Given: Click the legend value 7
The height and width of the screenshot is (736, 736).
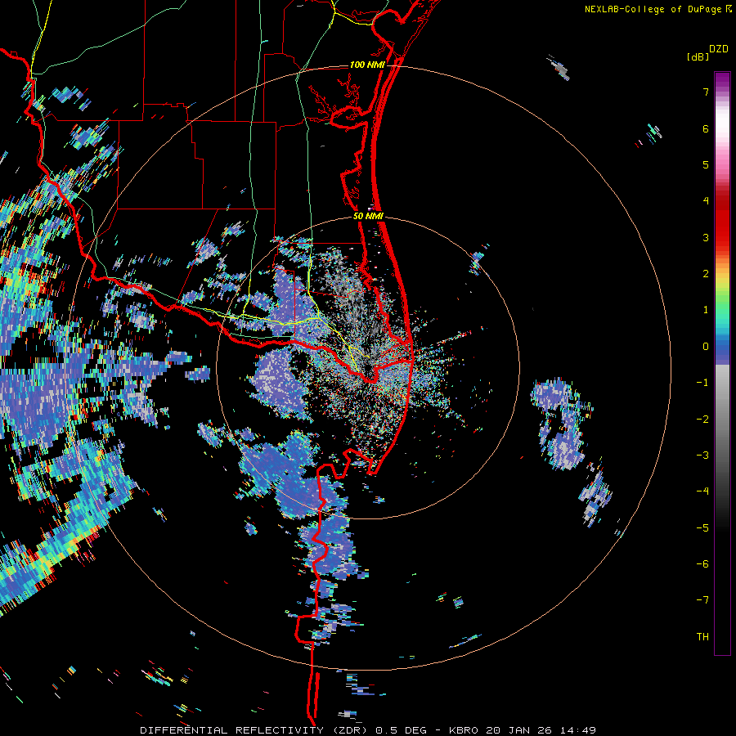Looking at the screenshot, I should pos(706,92).
